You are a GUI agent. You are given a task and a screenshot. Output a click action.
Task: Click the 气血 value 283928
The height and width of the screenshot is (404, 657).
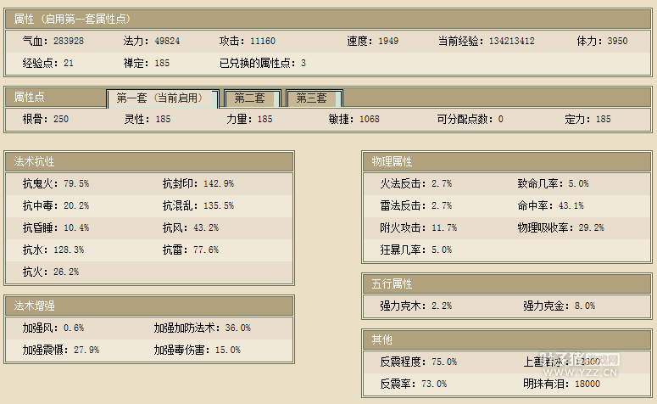[x=69, y=42]
